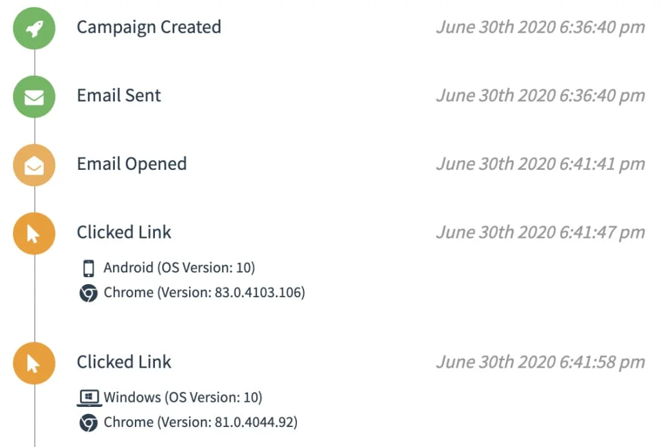Click the Campaign Created timestamp 6:36:40 pm
The height and width of the screenshot is (447, 661).
click(x=540, y=27)
